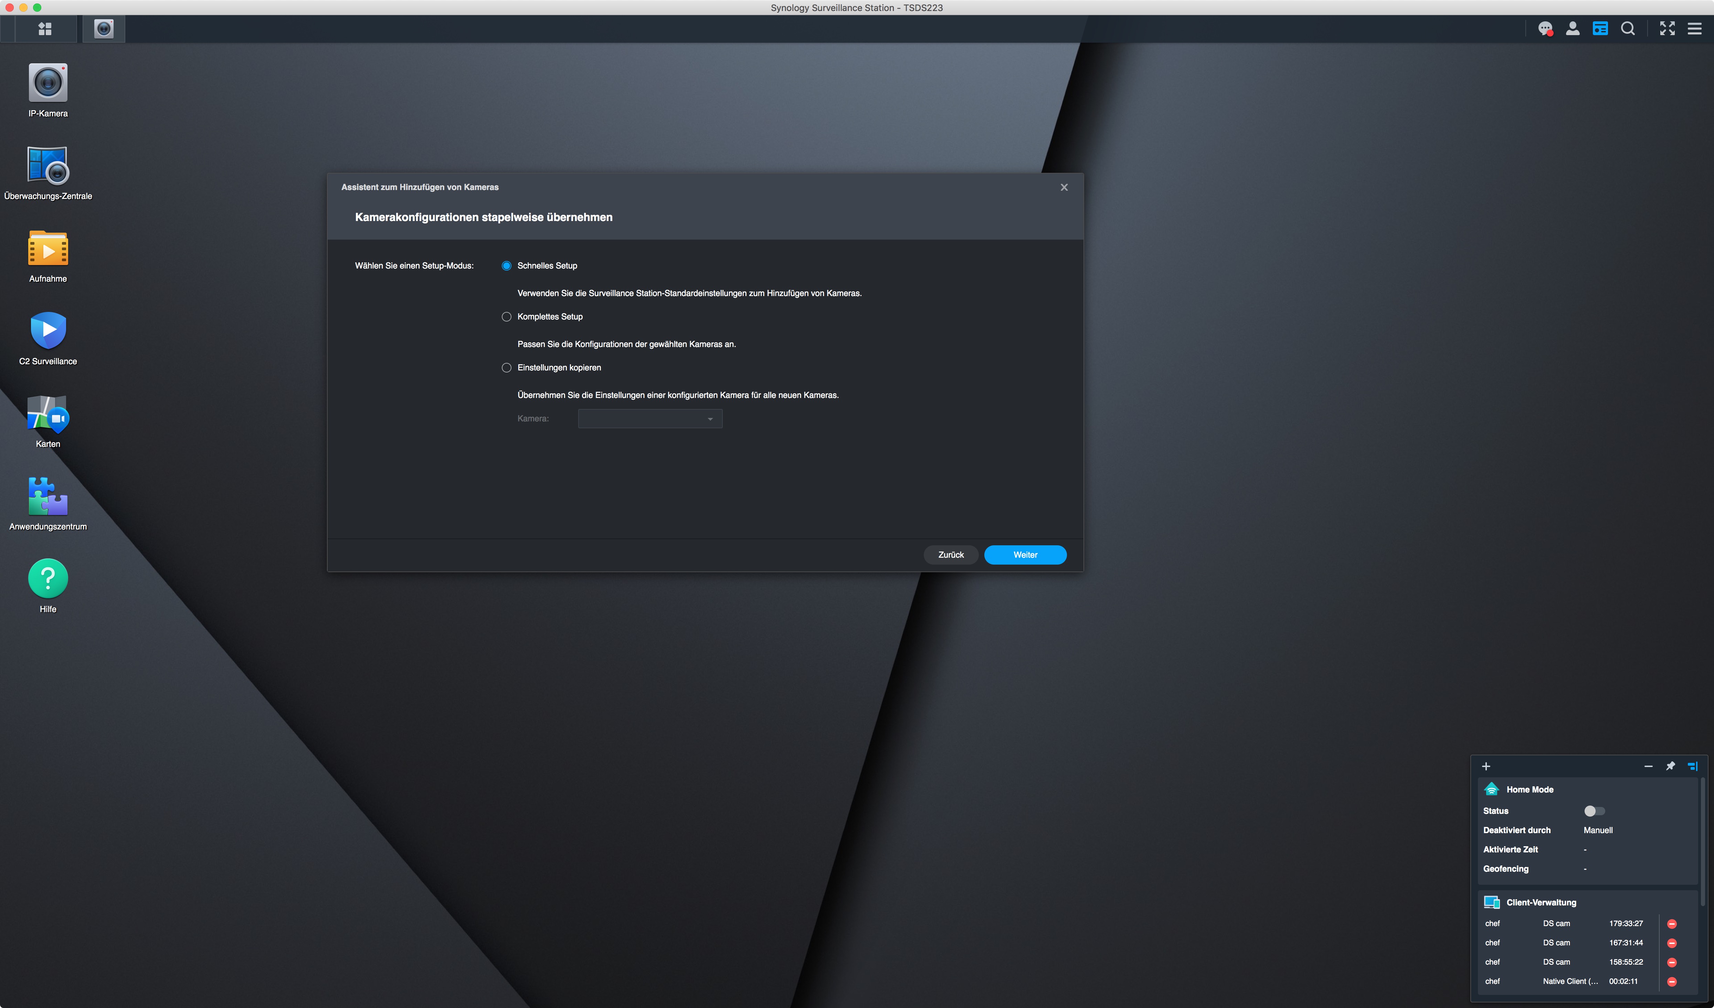
Task: Open the Hilfe help icon
Action: (47, 579)
